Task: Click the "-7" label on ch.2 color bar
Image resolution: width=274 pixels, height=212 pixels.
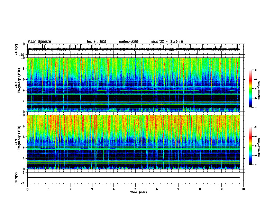Action: coord(255,165)
